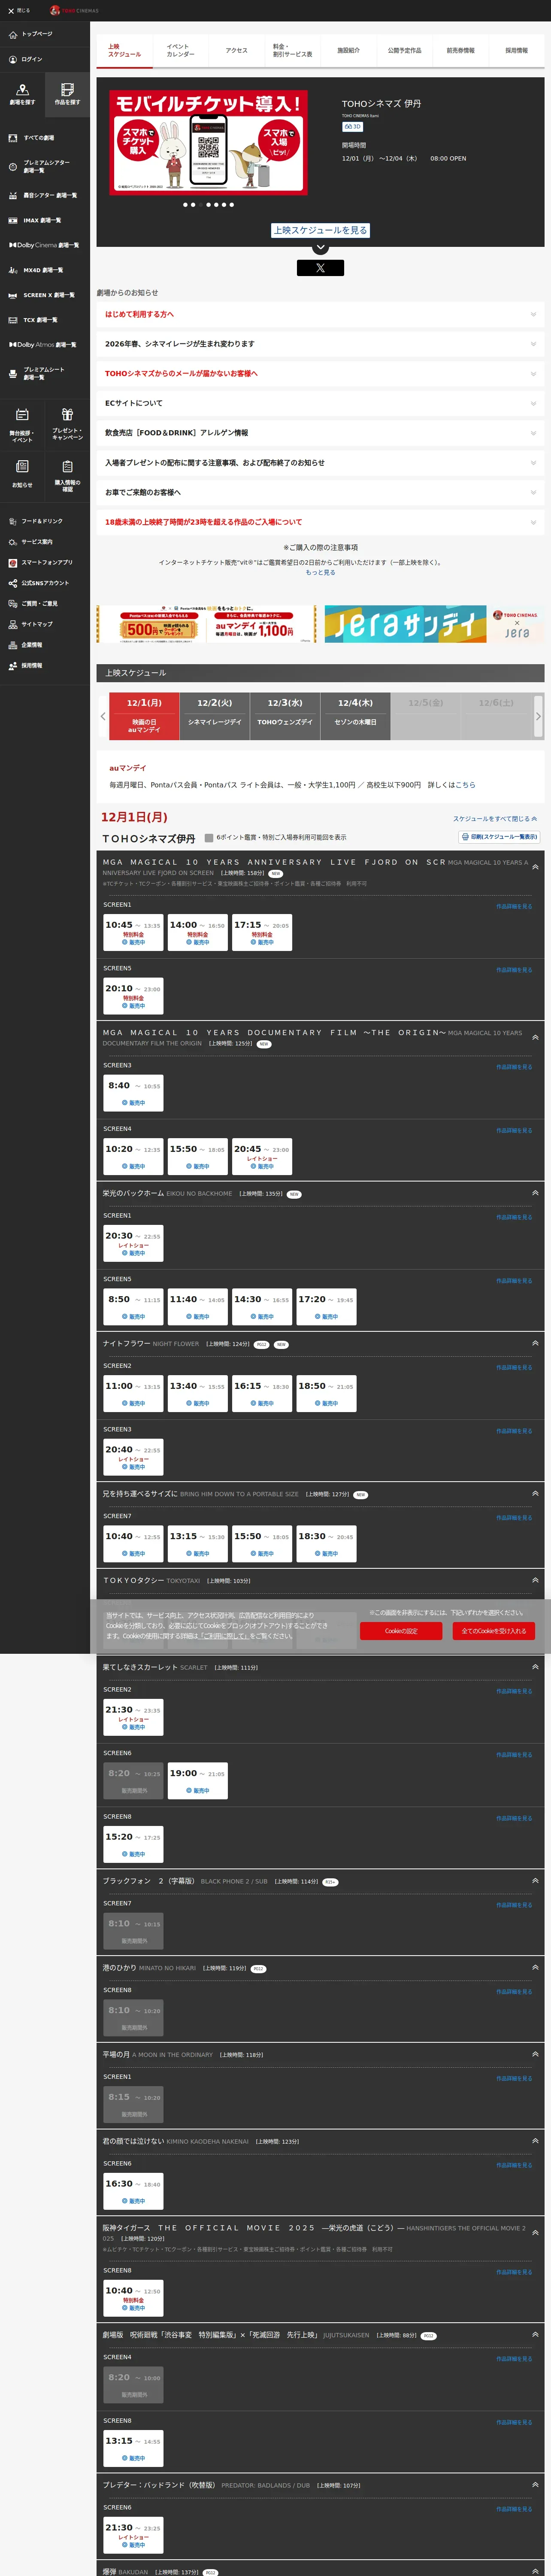The image size is (551, 2576).
Task: Click first carousel dot on banner
Action: tap(185, 204)
